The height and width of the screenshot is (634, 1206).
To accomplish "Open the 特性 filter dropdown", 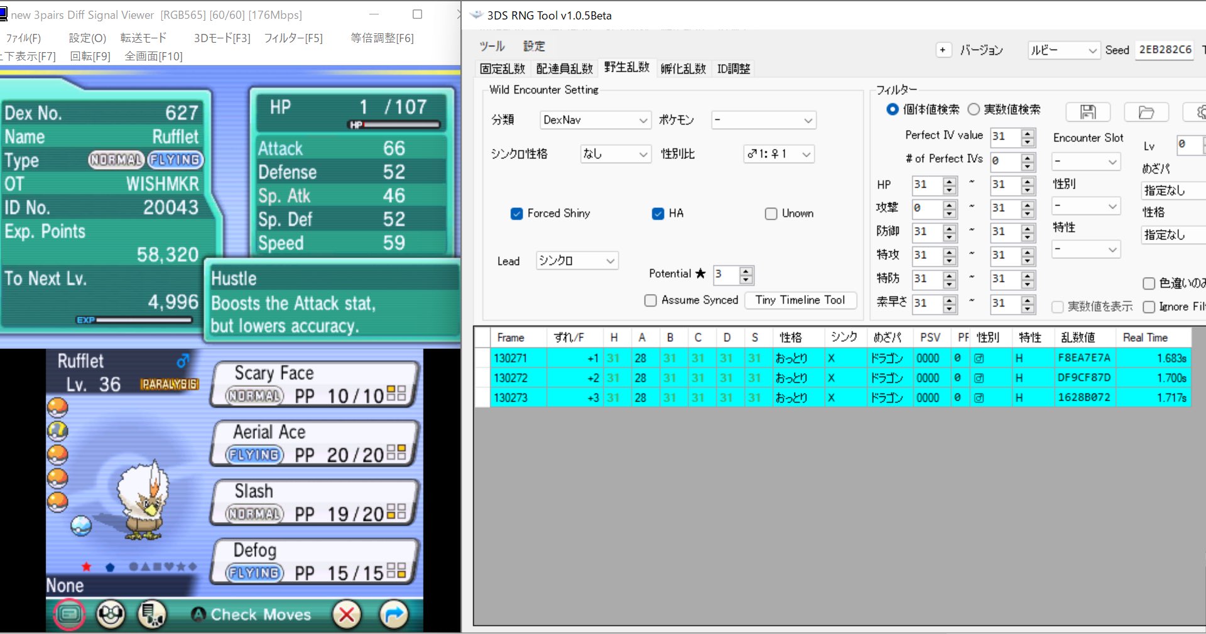I will tap(1086, 249).
